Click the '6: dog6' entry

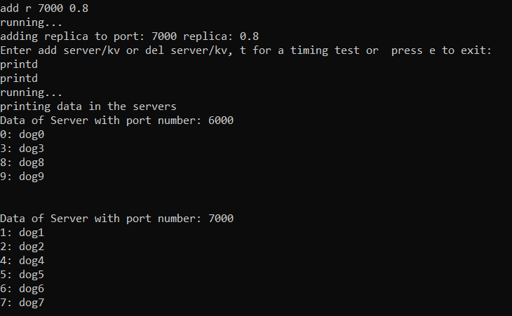pos(22,289)
